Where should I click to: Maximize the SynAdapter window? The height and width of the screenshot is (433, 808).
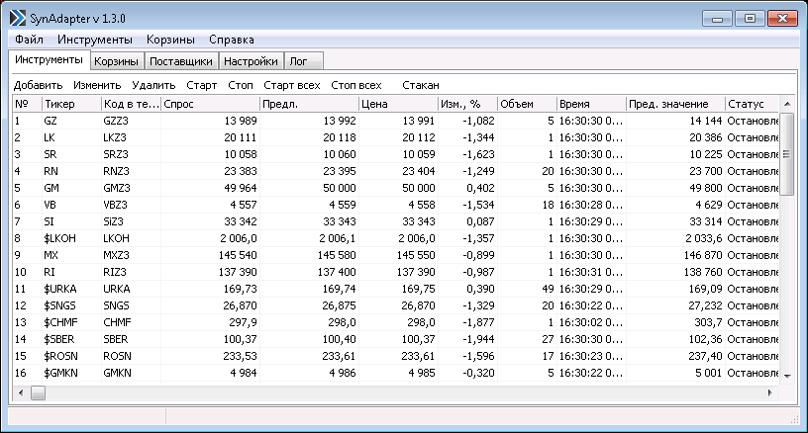750,19
